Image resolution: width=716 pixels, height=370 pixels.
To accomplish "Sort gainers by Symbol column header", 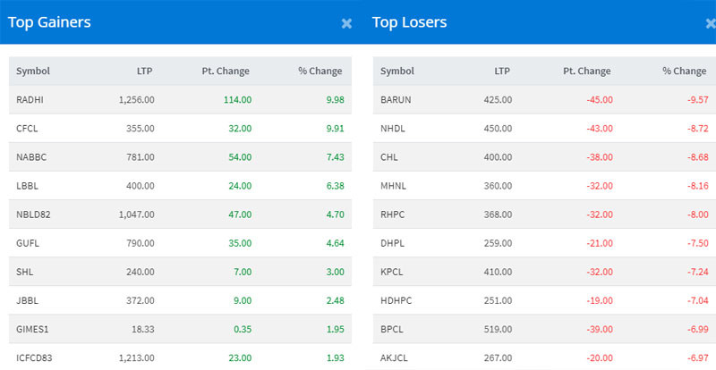I will tap(33, 71).
